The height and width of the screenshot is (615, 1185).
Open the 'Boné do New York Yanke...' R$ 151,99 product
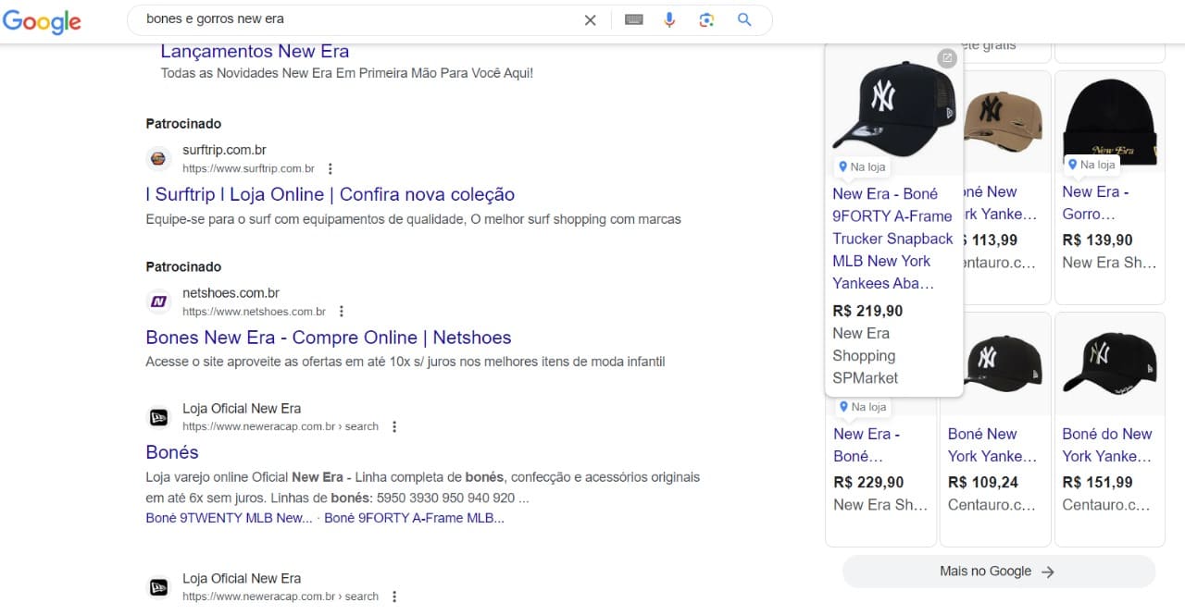(x=1107, y=445)
